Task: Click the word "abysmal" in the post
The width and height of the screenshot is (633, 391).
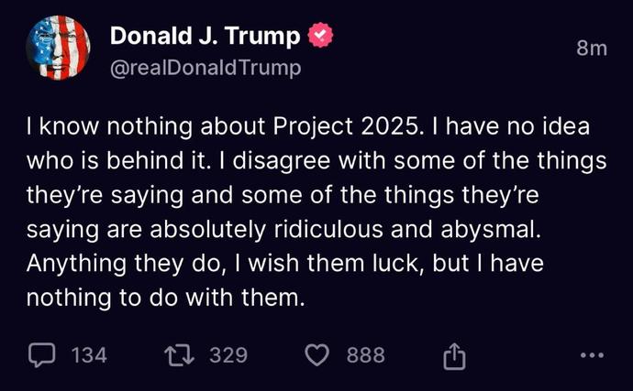Action: coord(490,230)
